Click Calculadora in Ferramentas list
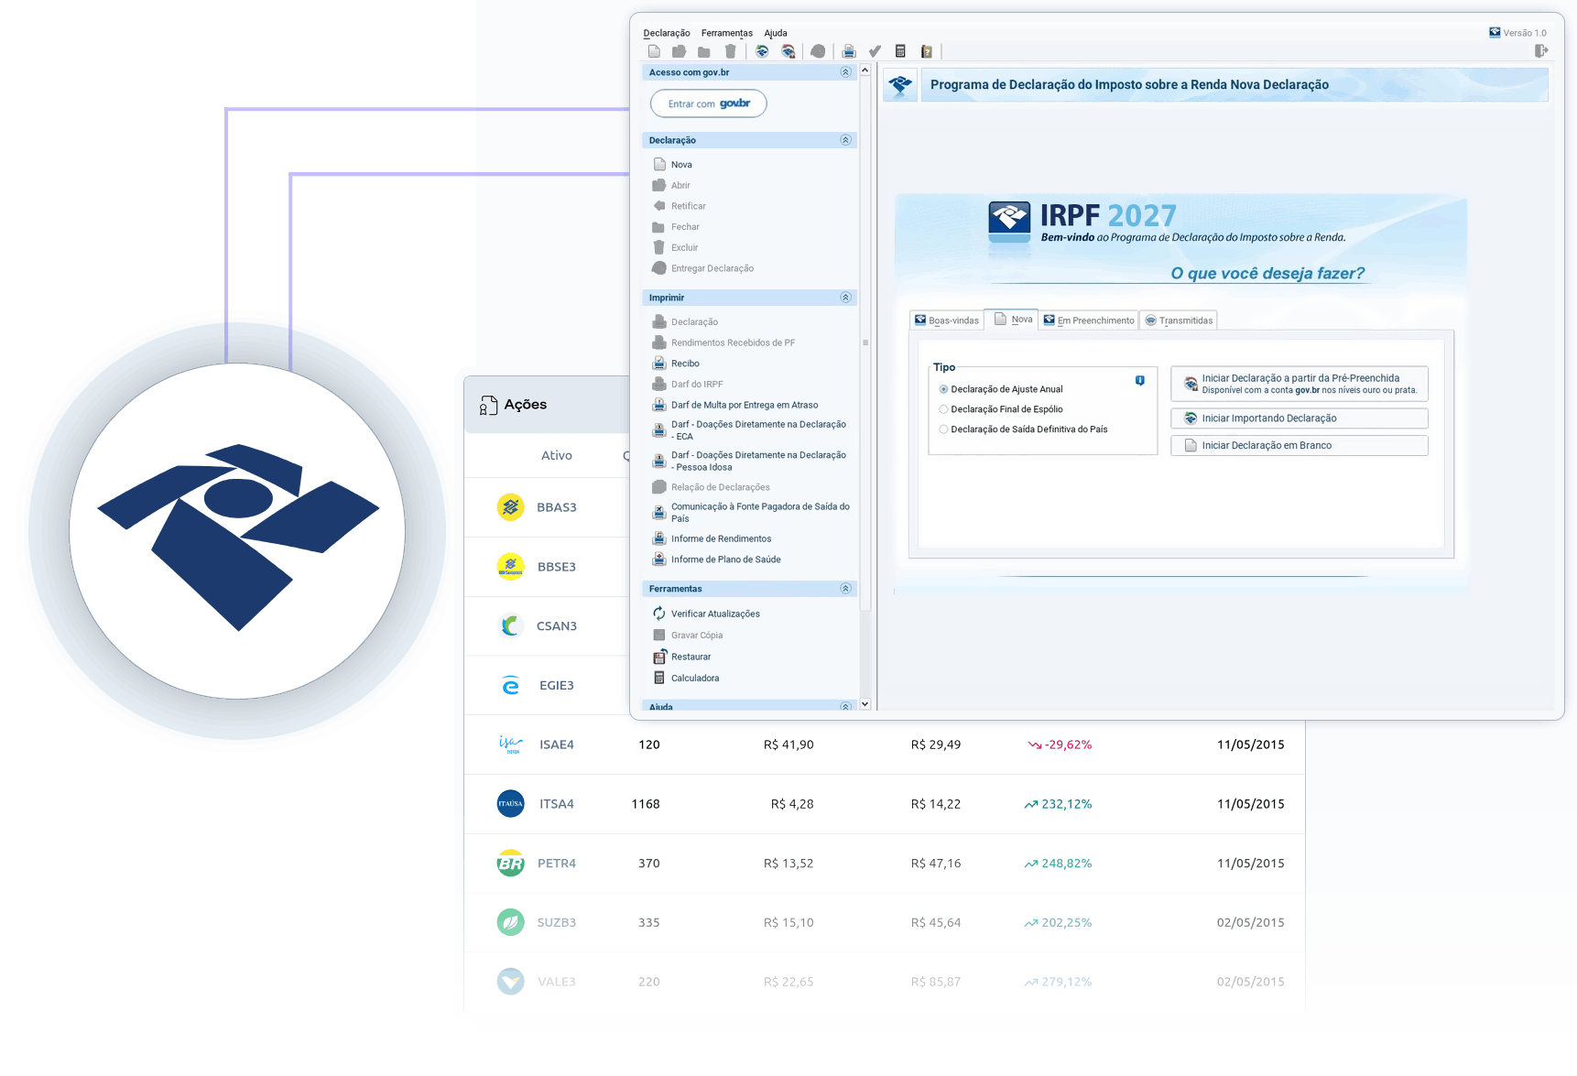The width and height of the screenshot is (1577, 1076). [686, 679]
